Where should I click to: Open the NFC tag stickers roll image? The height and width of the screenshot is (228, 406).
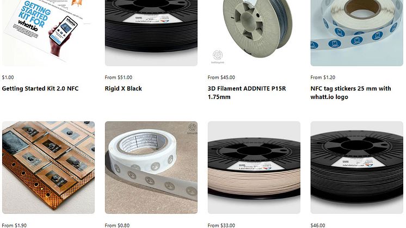357,33
